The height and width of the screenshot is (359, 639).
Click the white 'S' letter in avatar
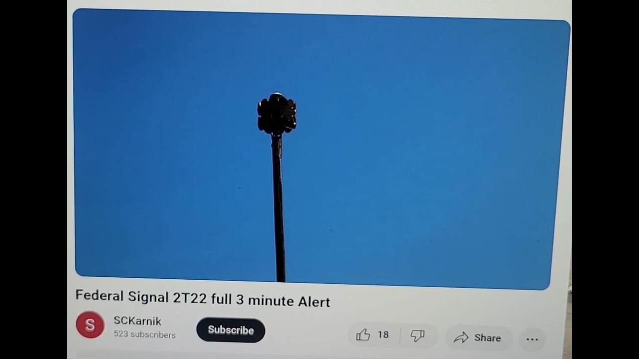[90, 325]
